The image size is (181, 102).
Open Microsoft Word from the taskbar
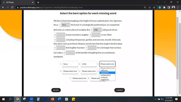pos(59,99)
